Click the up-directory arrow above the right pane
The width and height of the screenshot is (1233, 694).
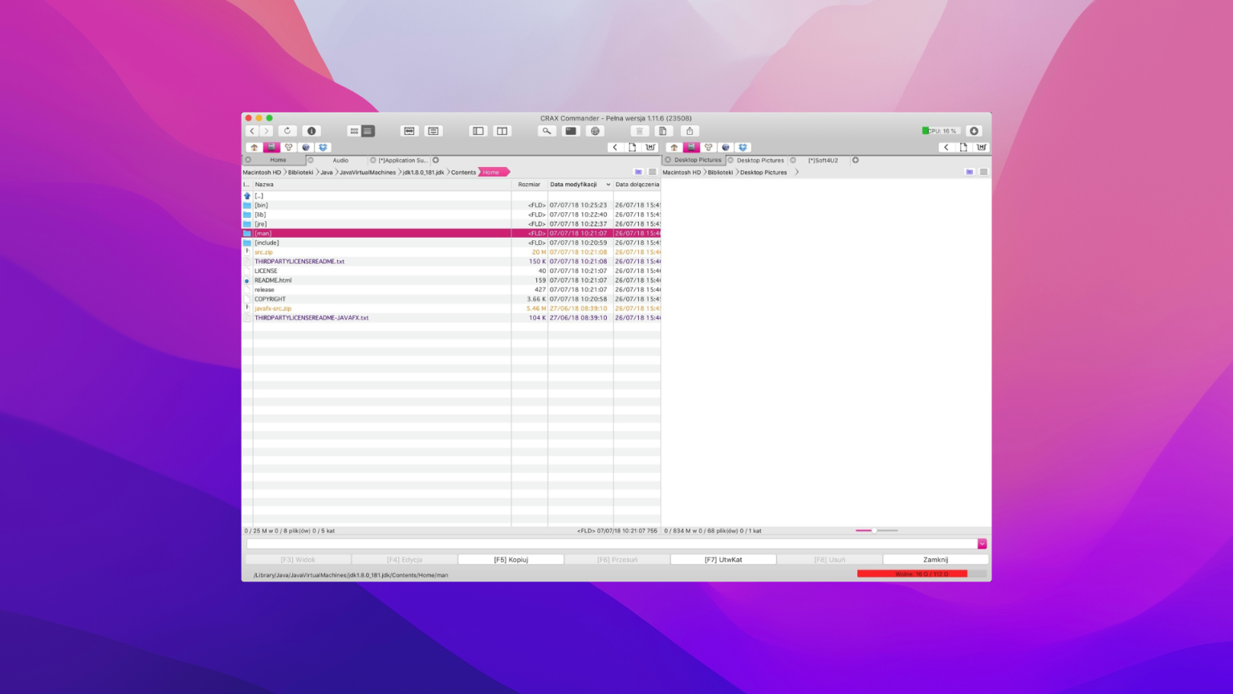pos(673,147)
